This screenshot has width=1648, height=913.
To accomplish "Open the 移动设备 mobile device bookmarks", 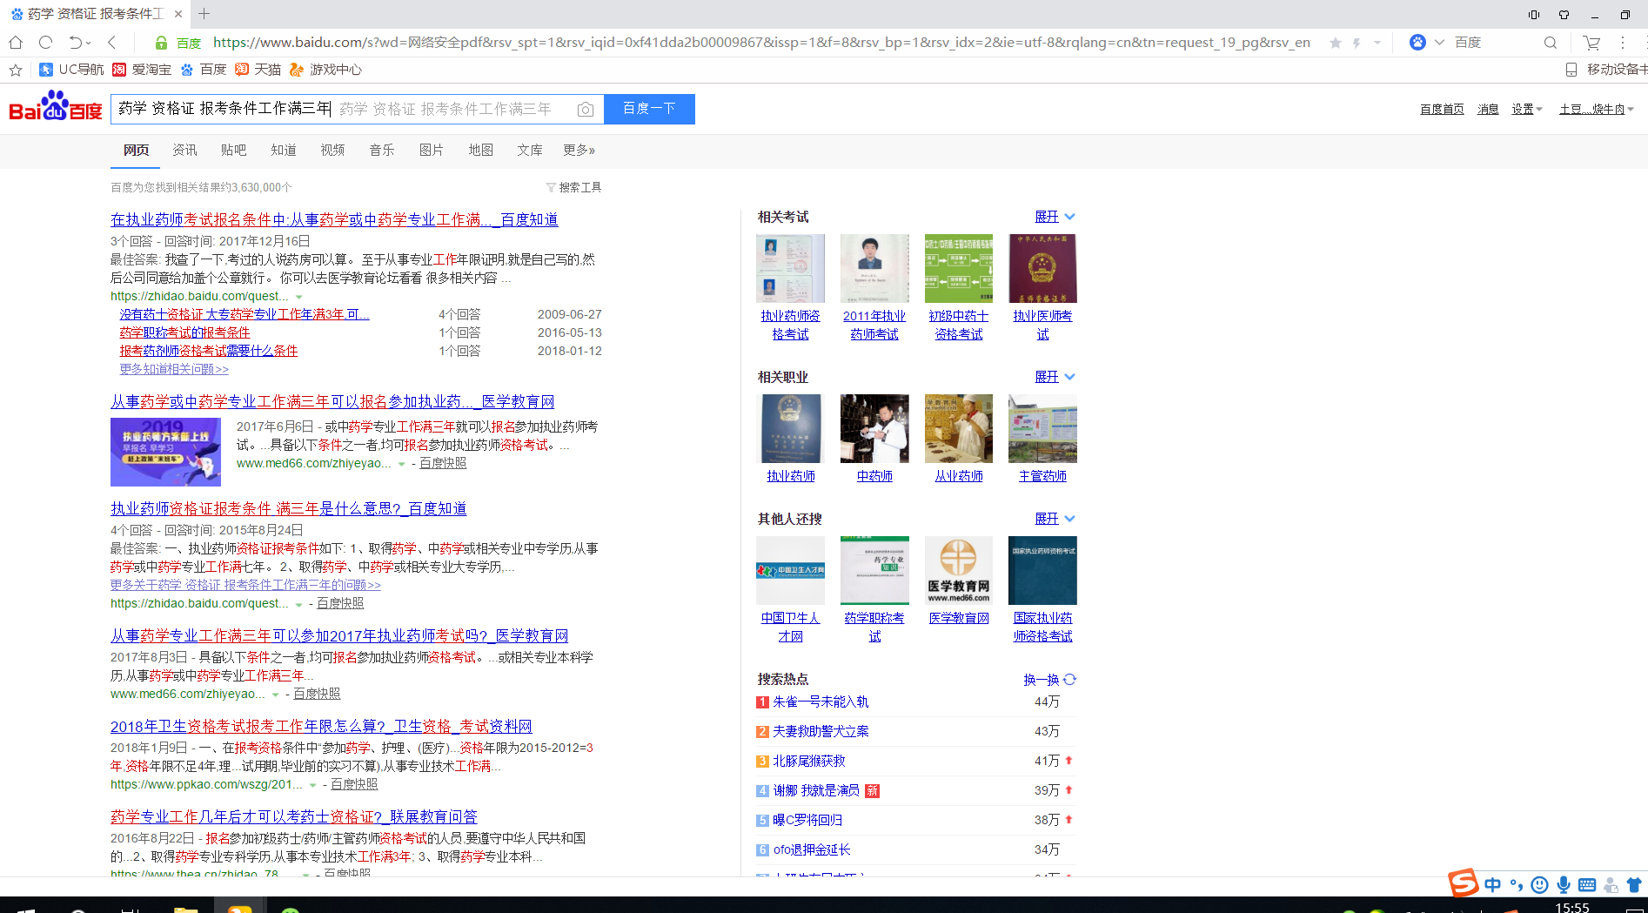I will coord(1605,70).
